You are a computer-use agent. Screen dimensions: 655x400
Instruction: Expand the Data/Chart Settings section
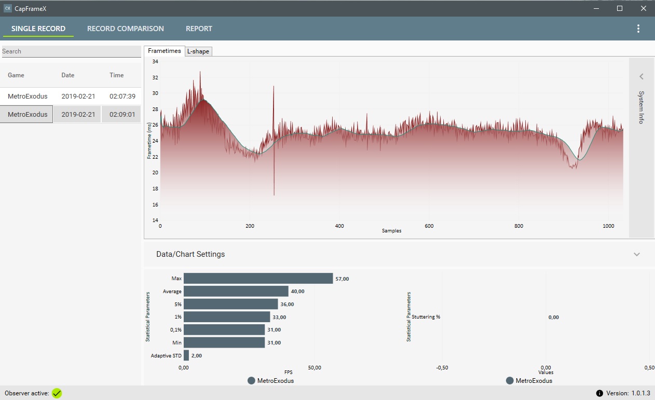637,254
